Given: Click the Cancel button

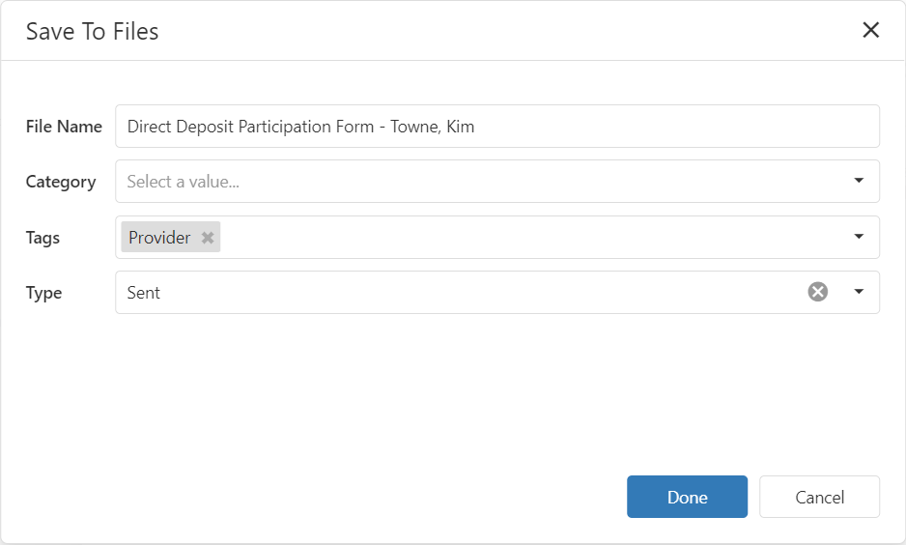Looking at the screenshot, I should point(819,497).
